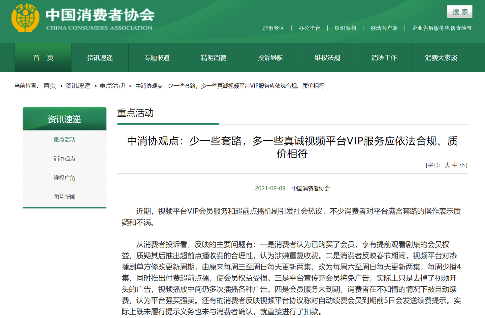Open the 消协工作 navigation menu
This screenshot has height=318, width=485.
pos(384,58)
